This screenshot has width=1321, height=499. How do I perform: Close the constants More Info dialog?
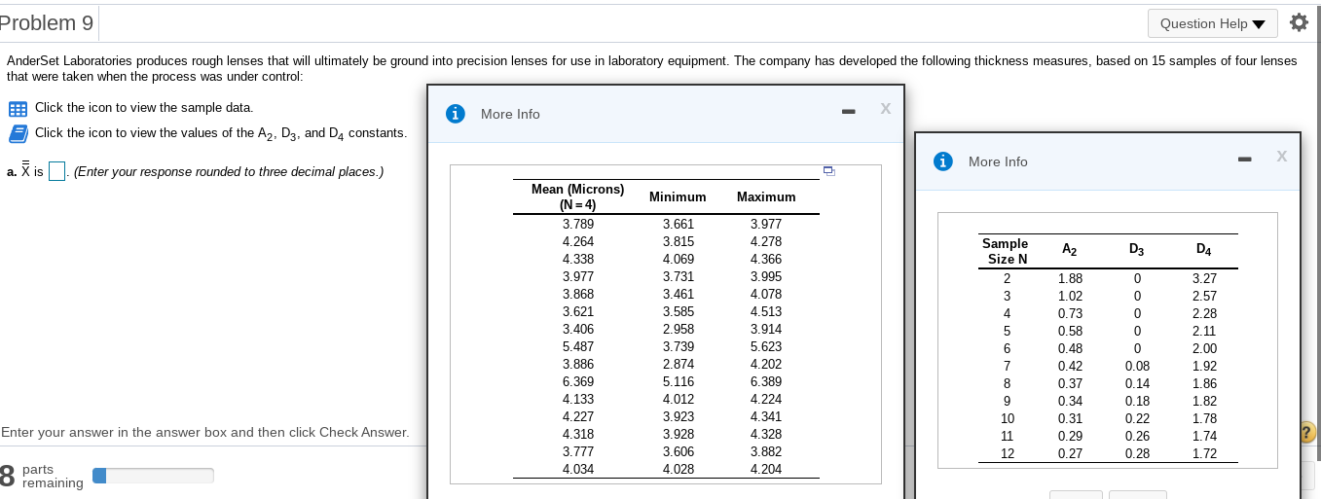(x=1282, y=156)
